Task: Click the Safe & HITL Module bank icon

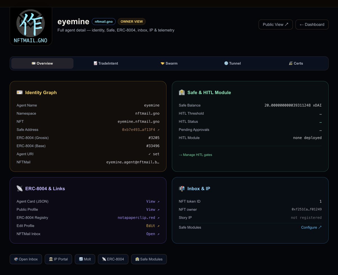Action: [182, 92]
